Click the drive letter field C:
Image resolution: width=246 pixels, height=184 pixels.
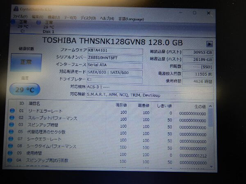(115, 80)
